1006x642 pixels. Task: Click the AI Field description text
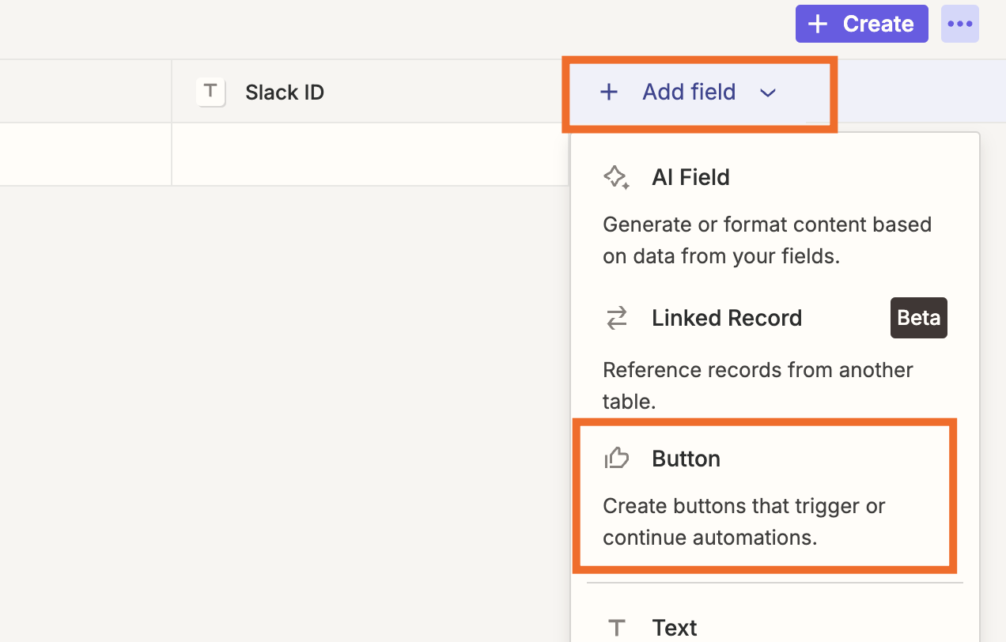pyautogui.click(x=766, y=240)
